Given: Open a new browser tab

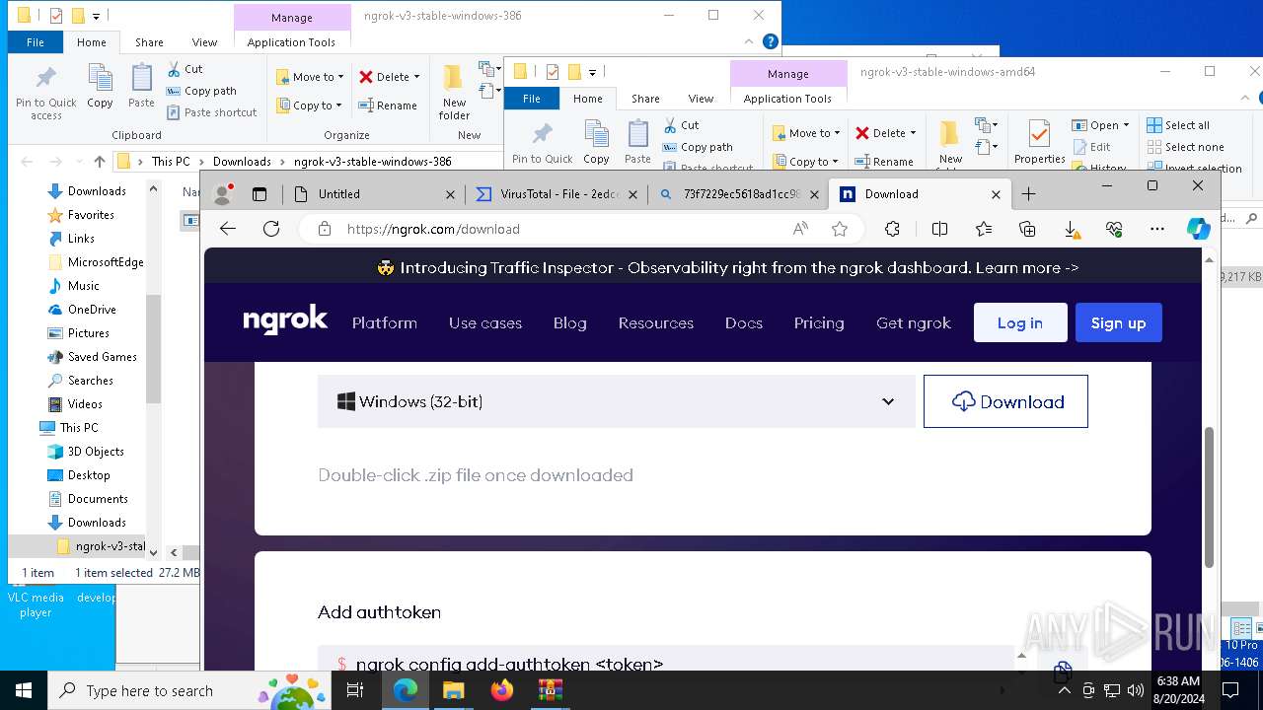Looking at the screenshot, I should pyautogui.click(x=1028, y=194).
